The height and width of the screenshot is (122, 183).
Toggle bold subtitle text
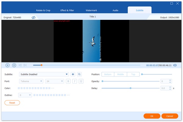coord(68,81)
